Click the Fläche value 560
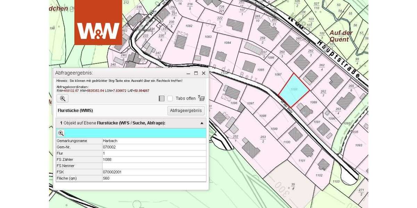The width and height of the screenshot is (417, 208). [106, 178]
